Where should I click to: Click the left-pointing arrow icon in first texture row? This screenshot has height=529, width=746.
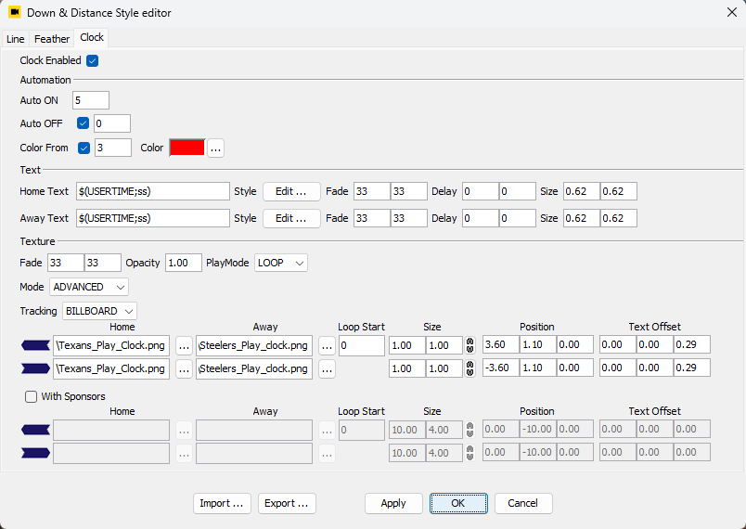point(34,345)
